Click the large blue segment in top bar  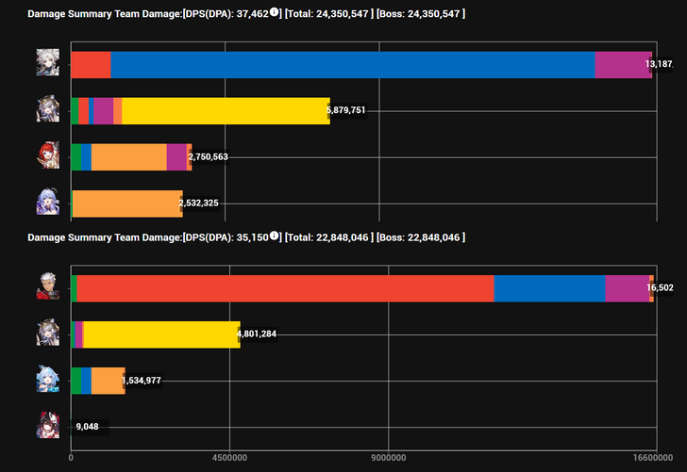point(352,64)
